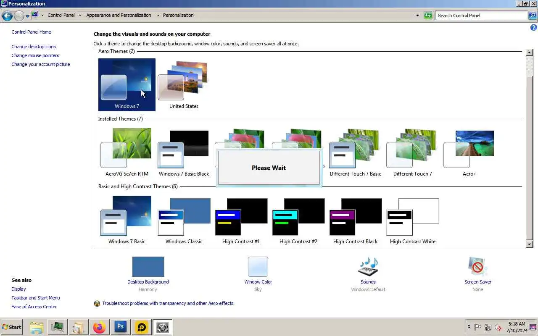Go to Control Panel Home
Viewport: 538px width, 336px height.
pos(31,32)
